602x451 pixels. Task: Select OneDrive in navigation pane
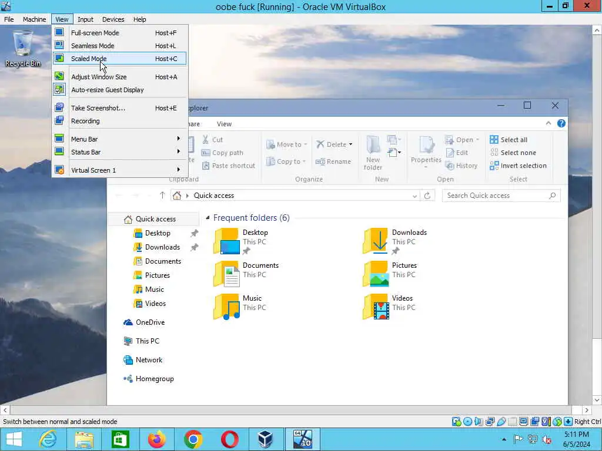(144, 322)
